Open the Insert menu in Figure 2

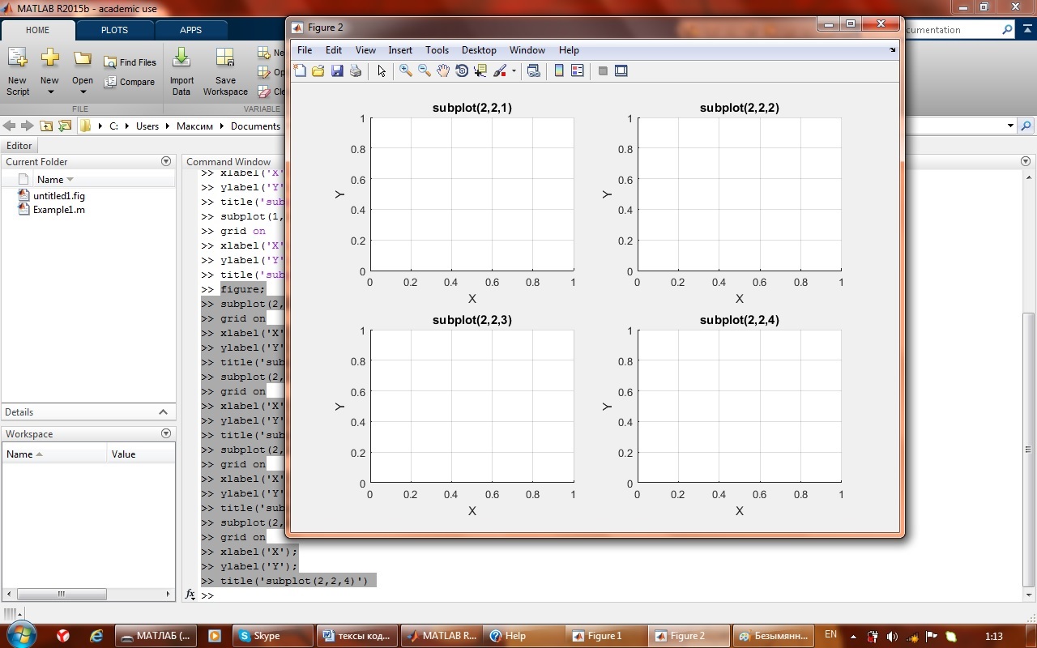400,50
